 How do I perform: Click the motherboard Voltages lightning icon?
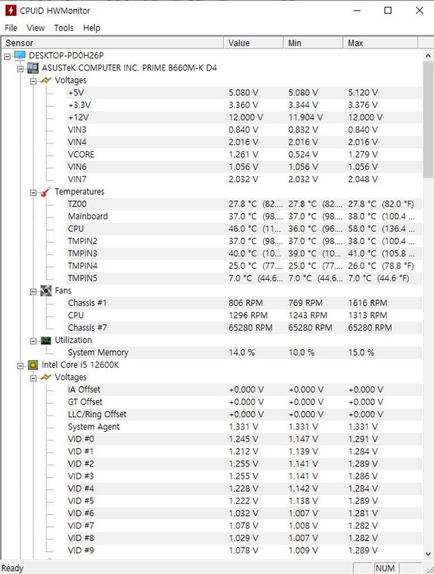pyautogui.click(x=46, y=80)
